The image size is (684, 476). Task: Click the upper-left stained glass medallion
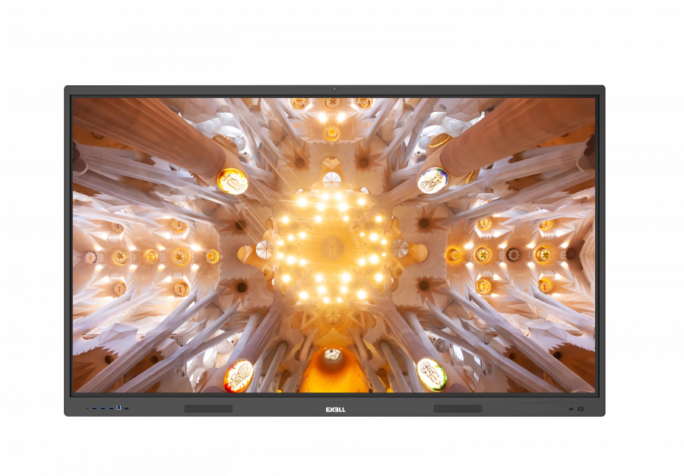click(233, 181)
